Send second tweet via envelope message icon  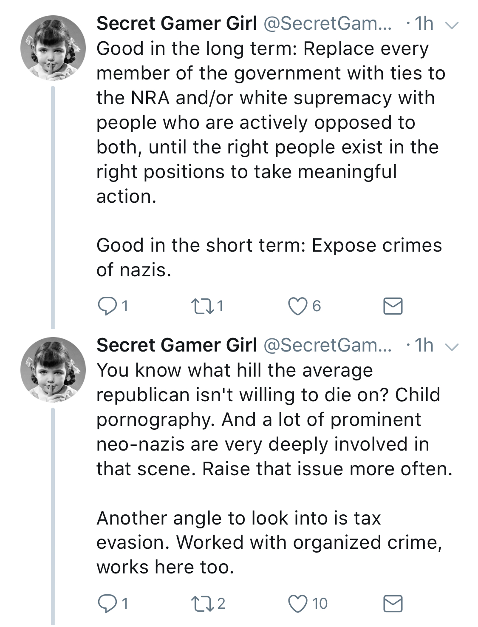[x=393, y=603]
